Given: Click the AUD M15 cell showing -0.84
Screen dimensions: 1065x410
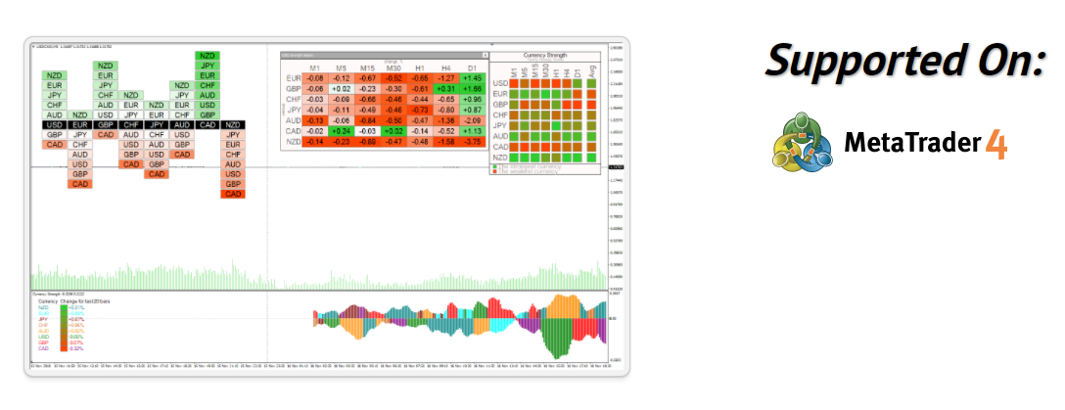Looking at the screenshot, I should click(x=367, y=120).
